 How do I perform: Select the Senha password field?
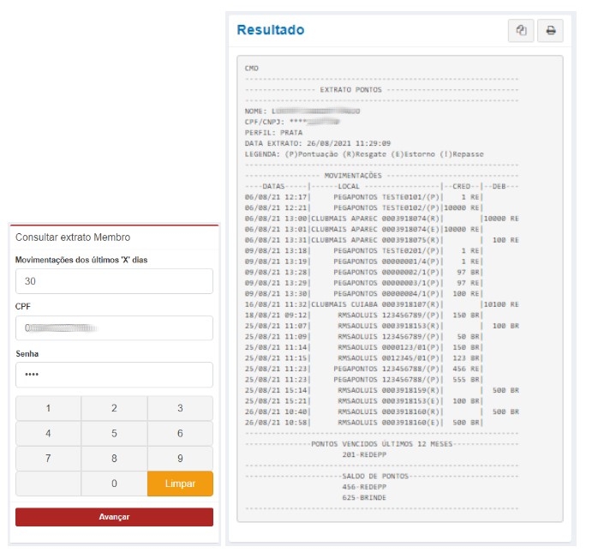114,375
